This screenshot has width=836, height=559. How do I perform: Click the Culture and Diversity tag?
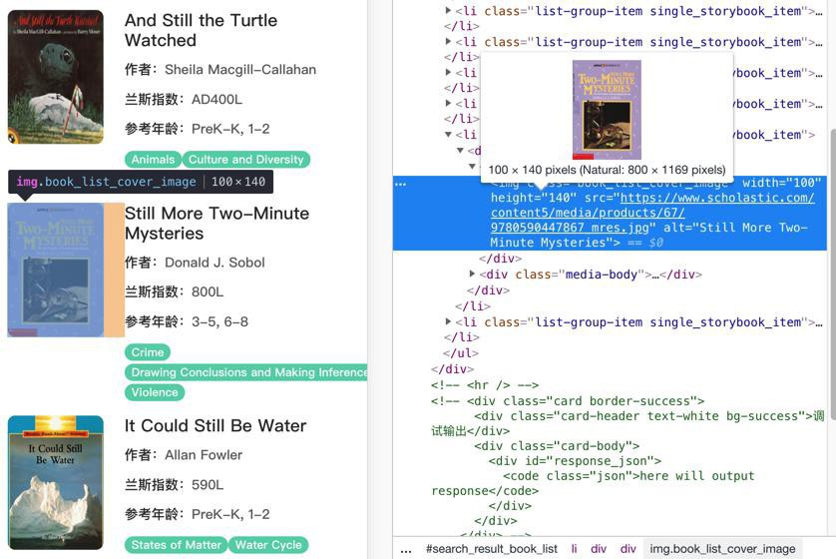245,160
